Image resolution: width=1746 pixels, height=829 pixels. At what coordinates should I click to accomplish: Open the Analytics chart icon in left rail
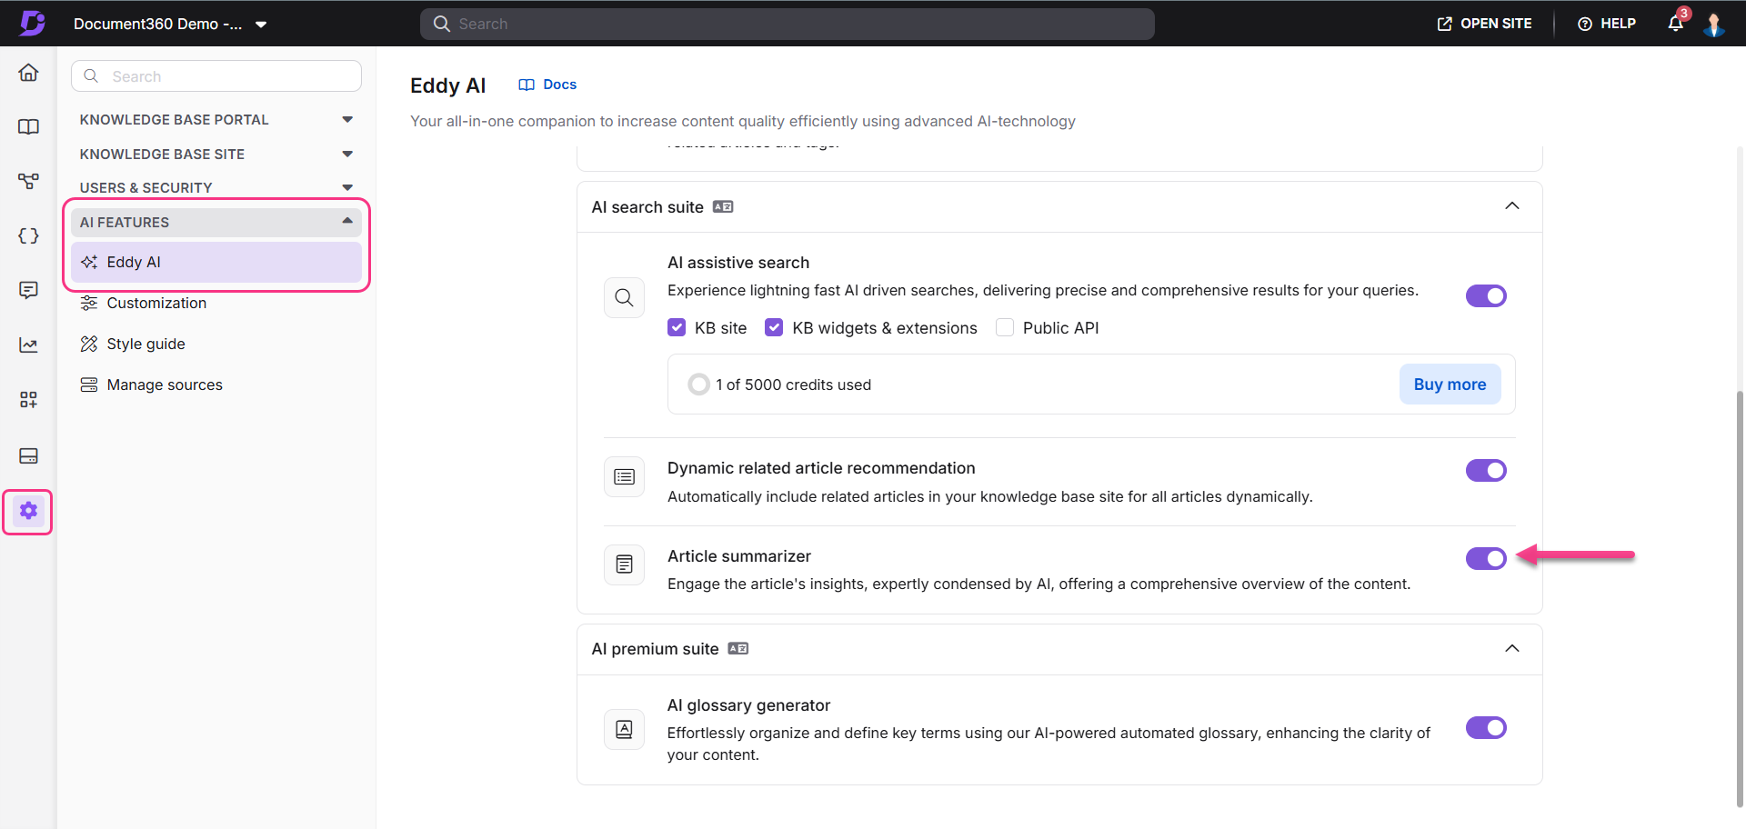(x=28, y=345)
